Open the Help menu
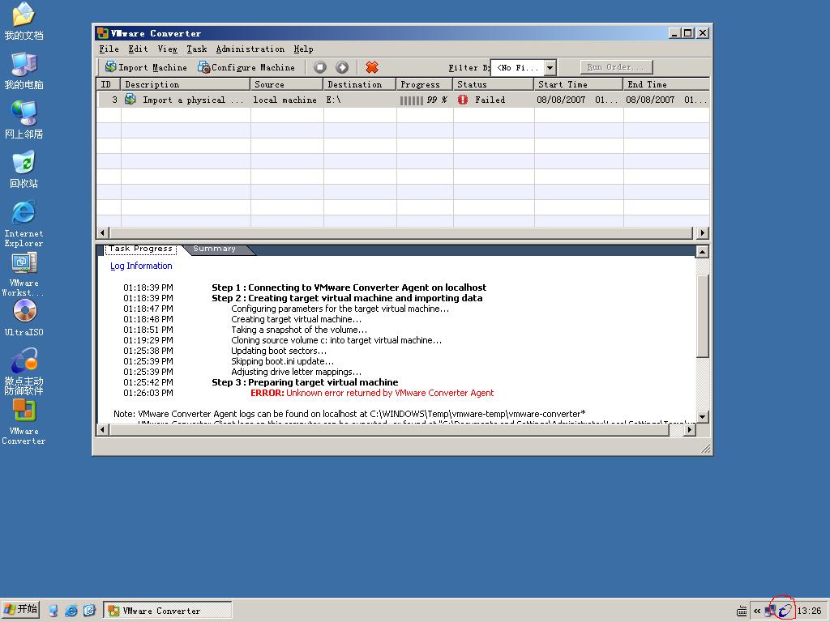 [x=304, y=49]
